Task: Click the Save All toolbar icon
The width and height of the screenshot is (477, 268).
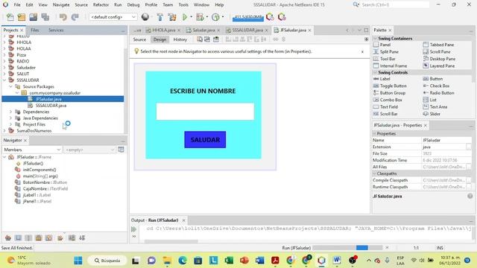Action: (45, 17)
